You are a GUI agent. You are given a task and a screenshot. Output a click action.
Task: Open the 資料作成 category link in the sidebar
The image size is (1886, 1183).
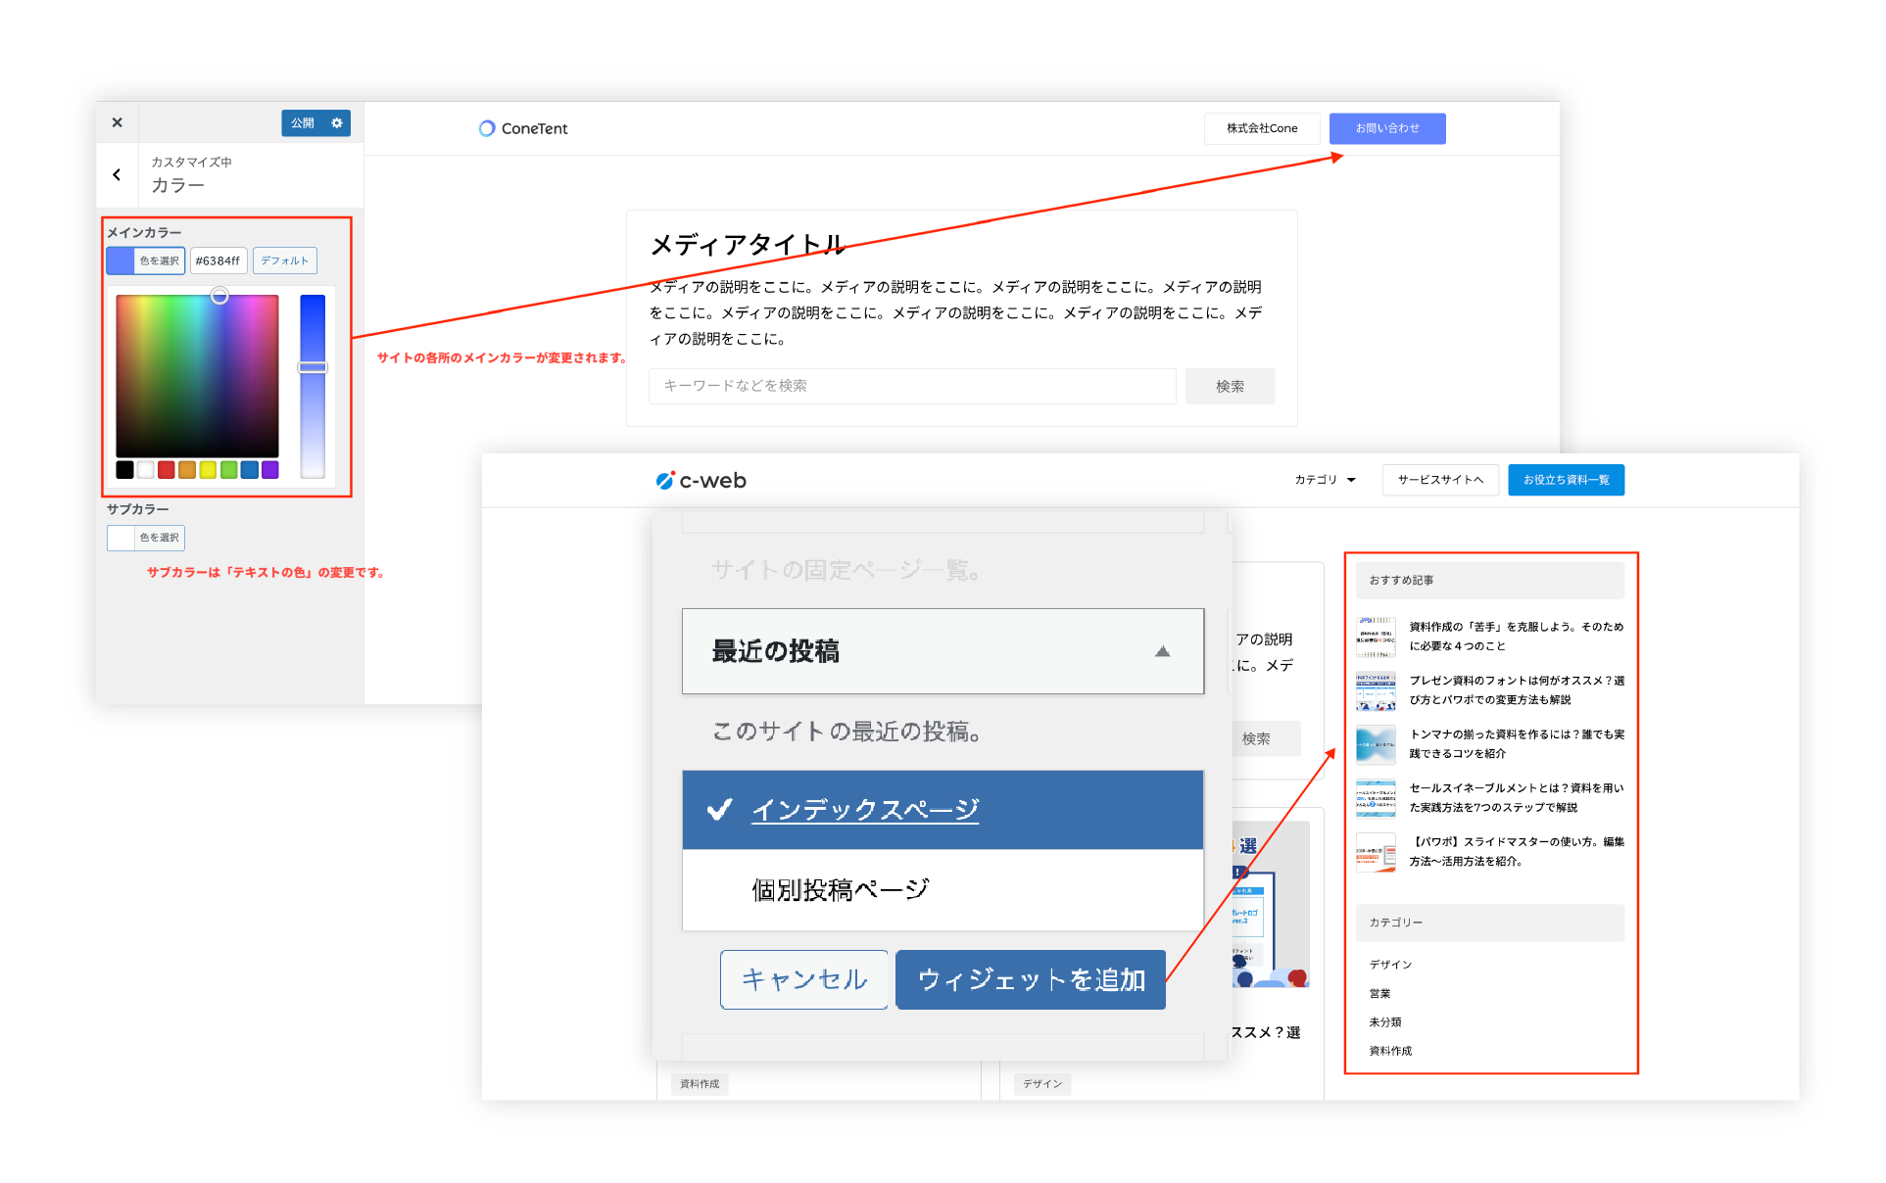pyautogui.click(x=1390, y=1051)
